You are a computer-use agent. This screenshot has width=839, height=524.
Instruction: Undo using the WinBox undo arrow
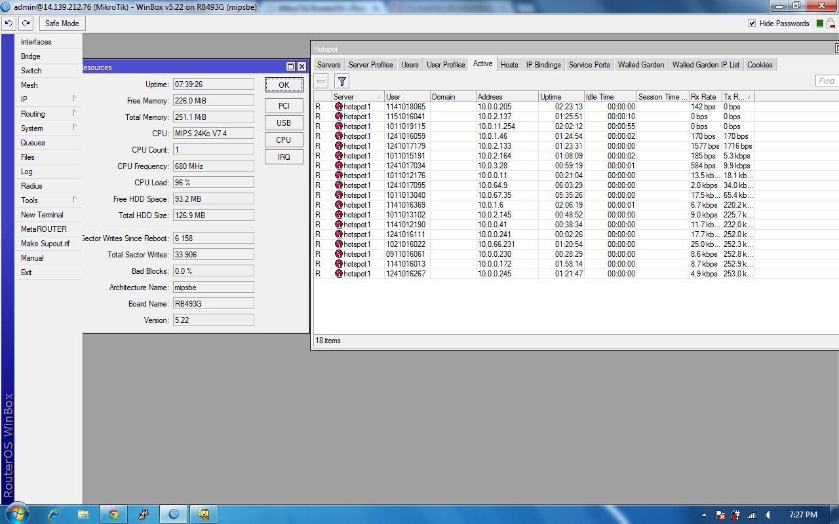click(9, 23)
